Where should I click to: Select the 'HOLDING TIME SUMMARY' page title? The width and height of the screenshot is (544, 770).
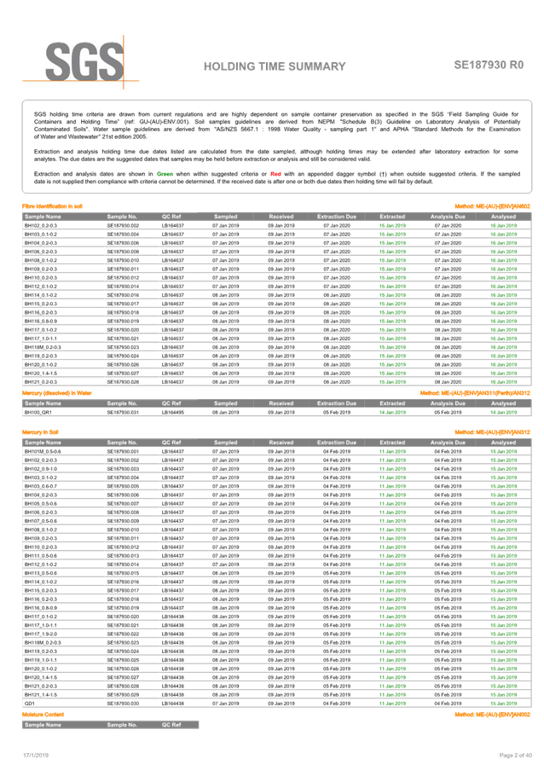[275, 67]
